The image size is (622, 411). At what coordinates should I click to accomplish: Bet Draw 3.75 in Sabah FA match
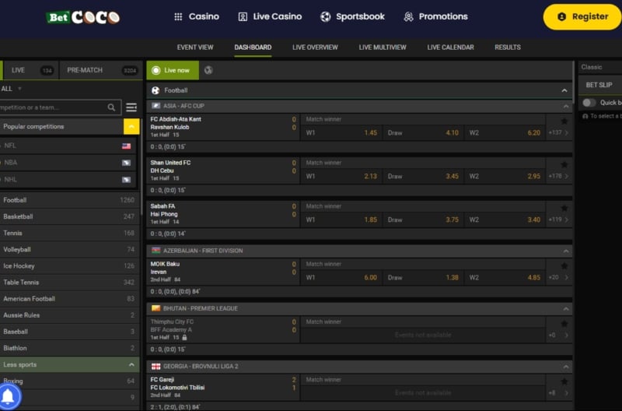(x=423, y=220)
